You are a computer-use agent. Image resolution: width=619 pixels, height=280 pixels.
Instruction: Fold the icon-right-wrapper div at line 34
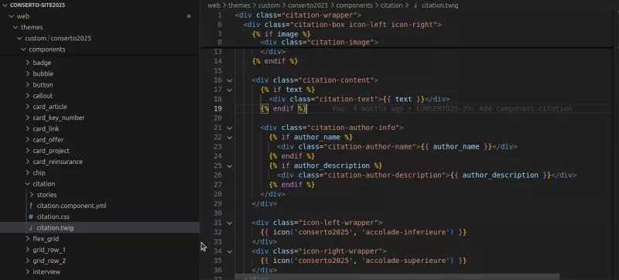coord(229,251)
